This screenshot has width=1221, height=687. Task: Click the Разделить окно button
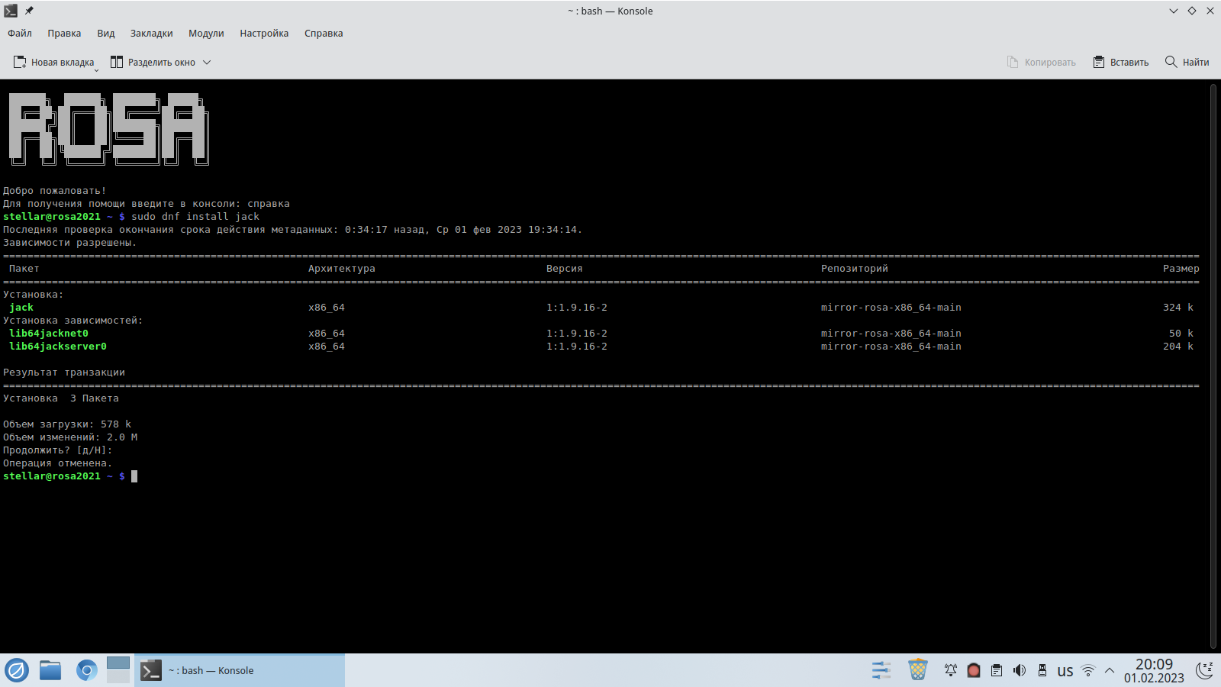(153, 63)
